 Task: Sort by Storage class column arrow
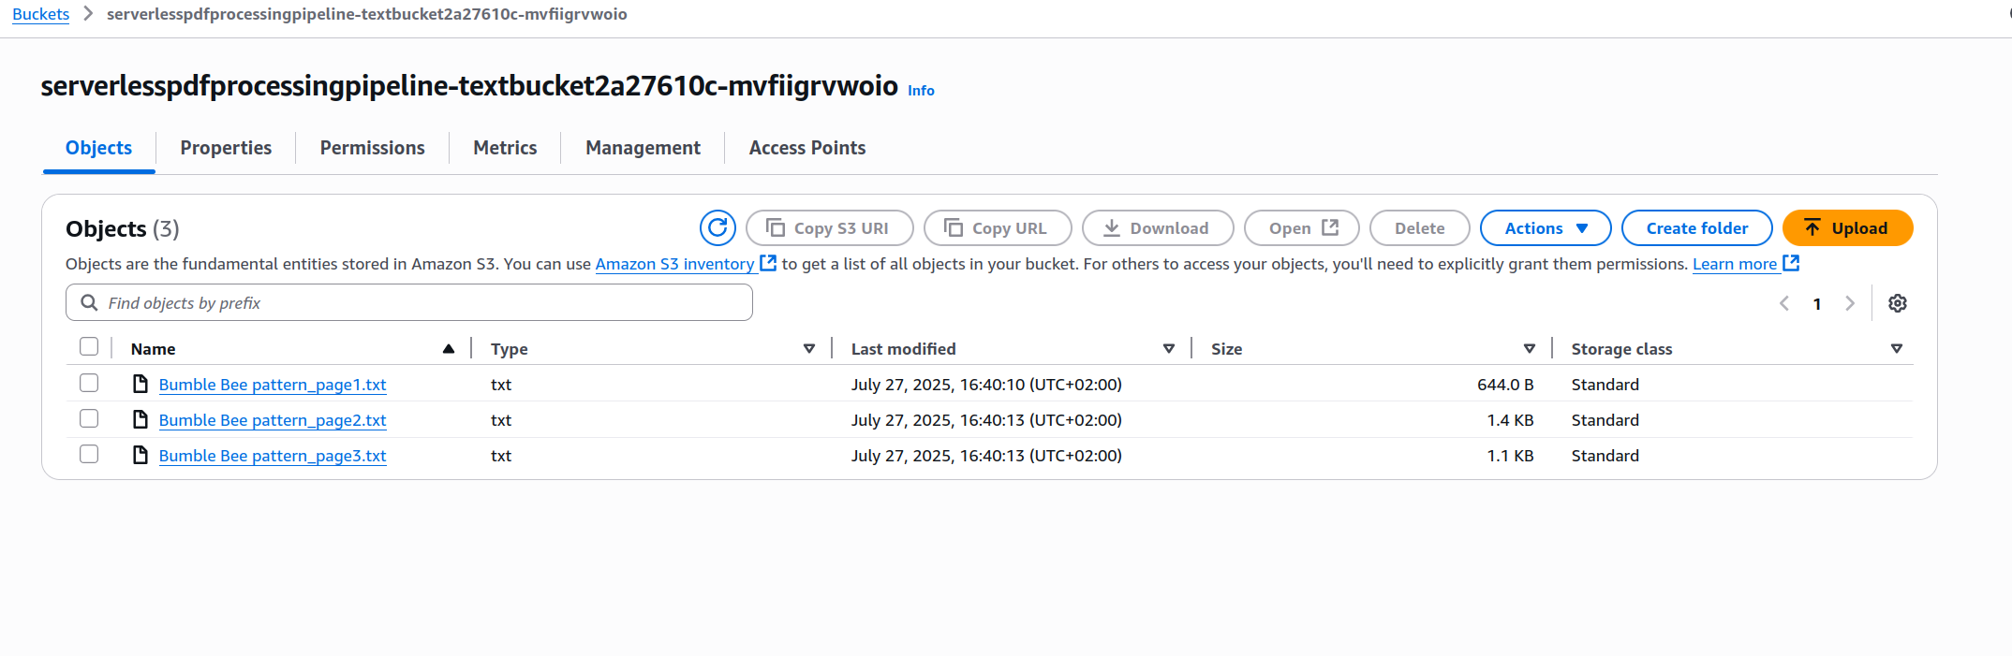click(x=1897, y=348)
